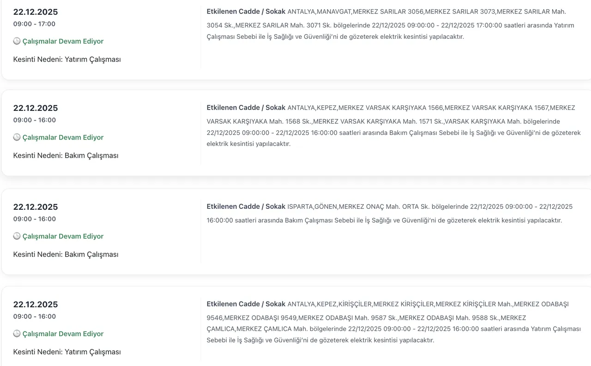This screenshot has width=591, height=366.
Task: Select the 09:00 - 17:00 time range
Action: pyautogui.click(x=34, y=24)
